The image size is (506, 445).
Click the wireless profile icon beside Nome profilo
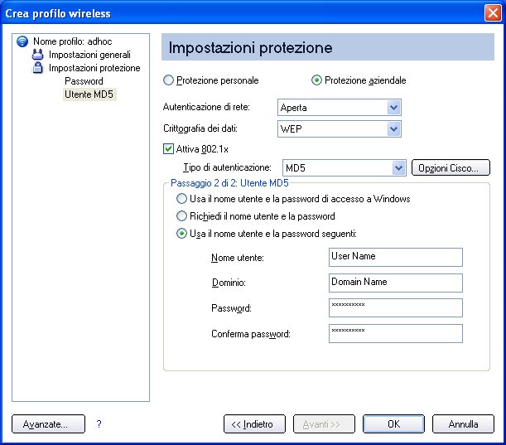[22, 41]
